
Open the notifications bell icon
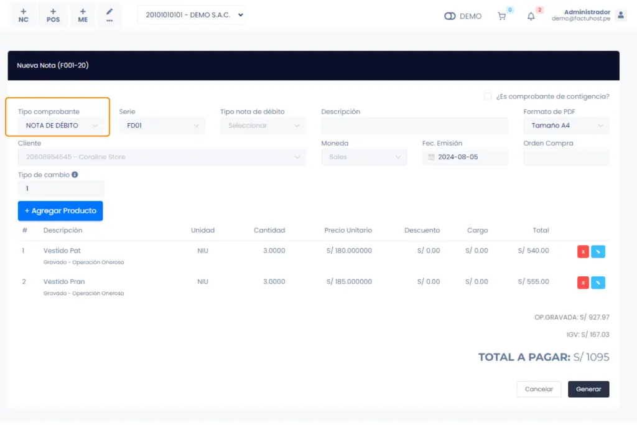tap(531, 16)
